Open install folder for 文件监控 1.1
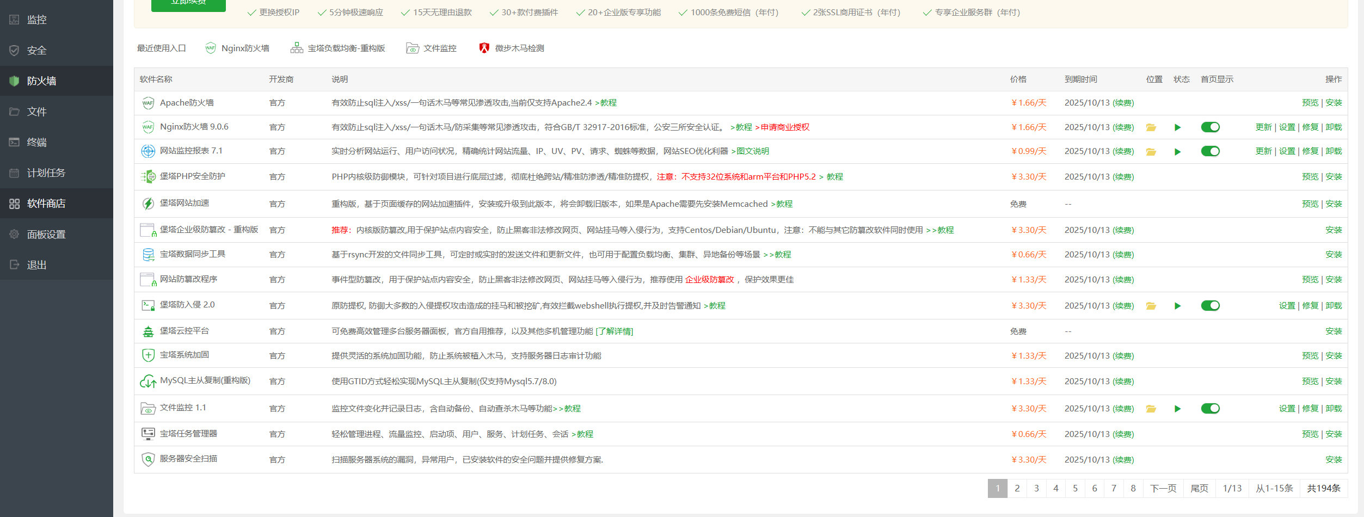Image resolution: width=1364 pixels, height=517 pixels. coord(1151,409)
